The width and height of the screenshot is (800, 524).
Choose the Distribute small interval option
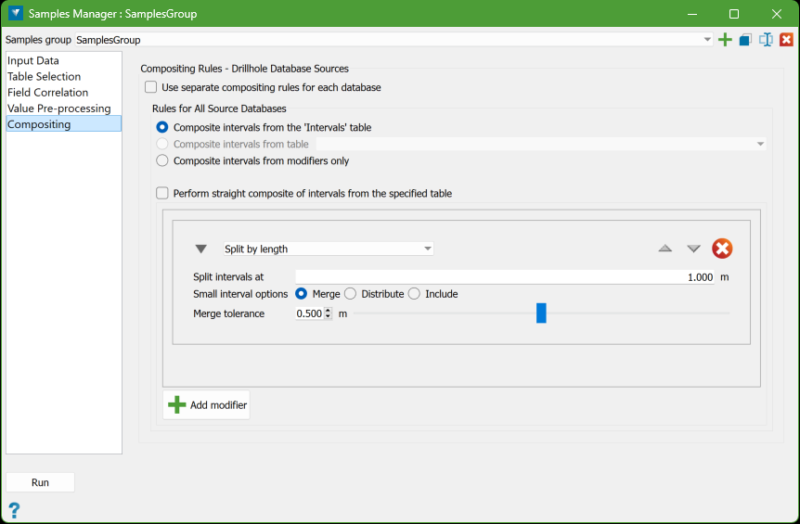click(x=351, y=294)
